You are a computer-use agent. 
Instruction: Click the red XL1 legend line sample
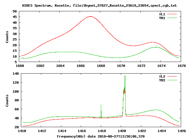pyautogui.click(x=172, y=14)
